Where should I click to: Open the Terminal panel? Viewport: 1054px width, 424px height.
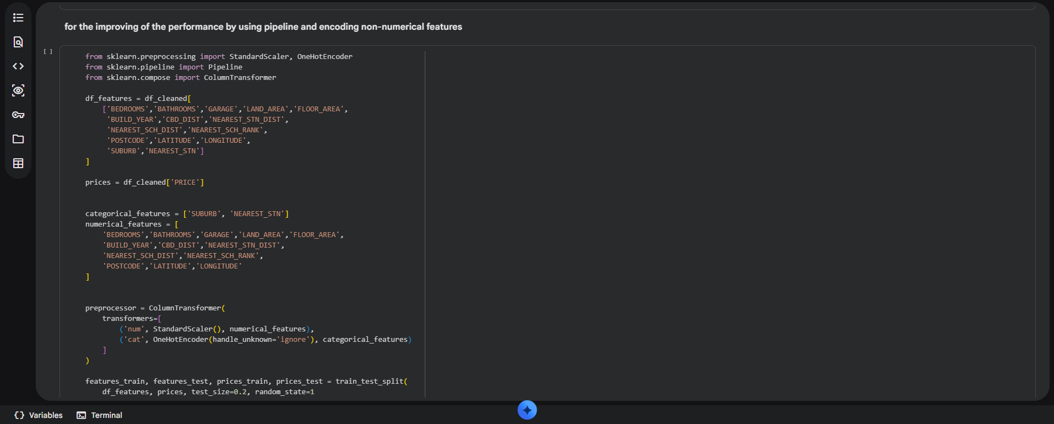(x=99, y=415)
